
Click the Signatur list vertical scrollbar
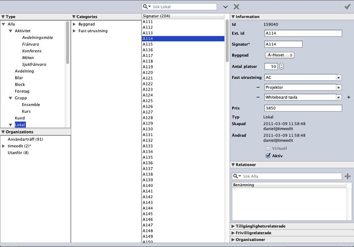coord(227,41)
